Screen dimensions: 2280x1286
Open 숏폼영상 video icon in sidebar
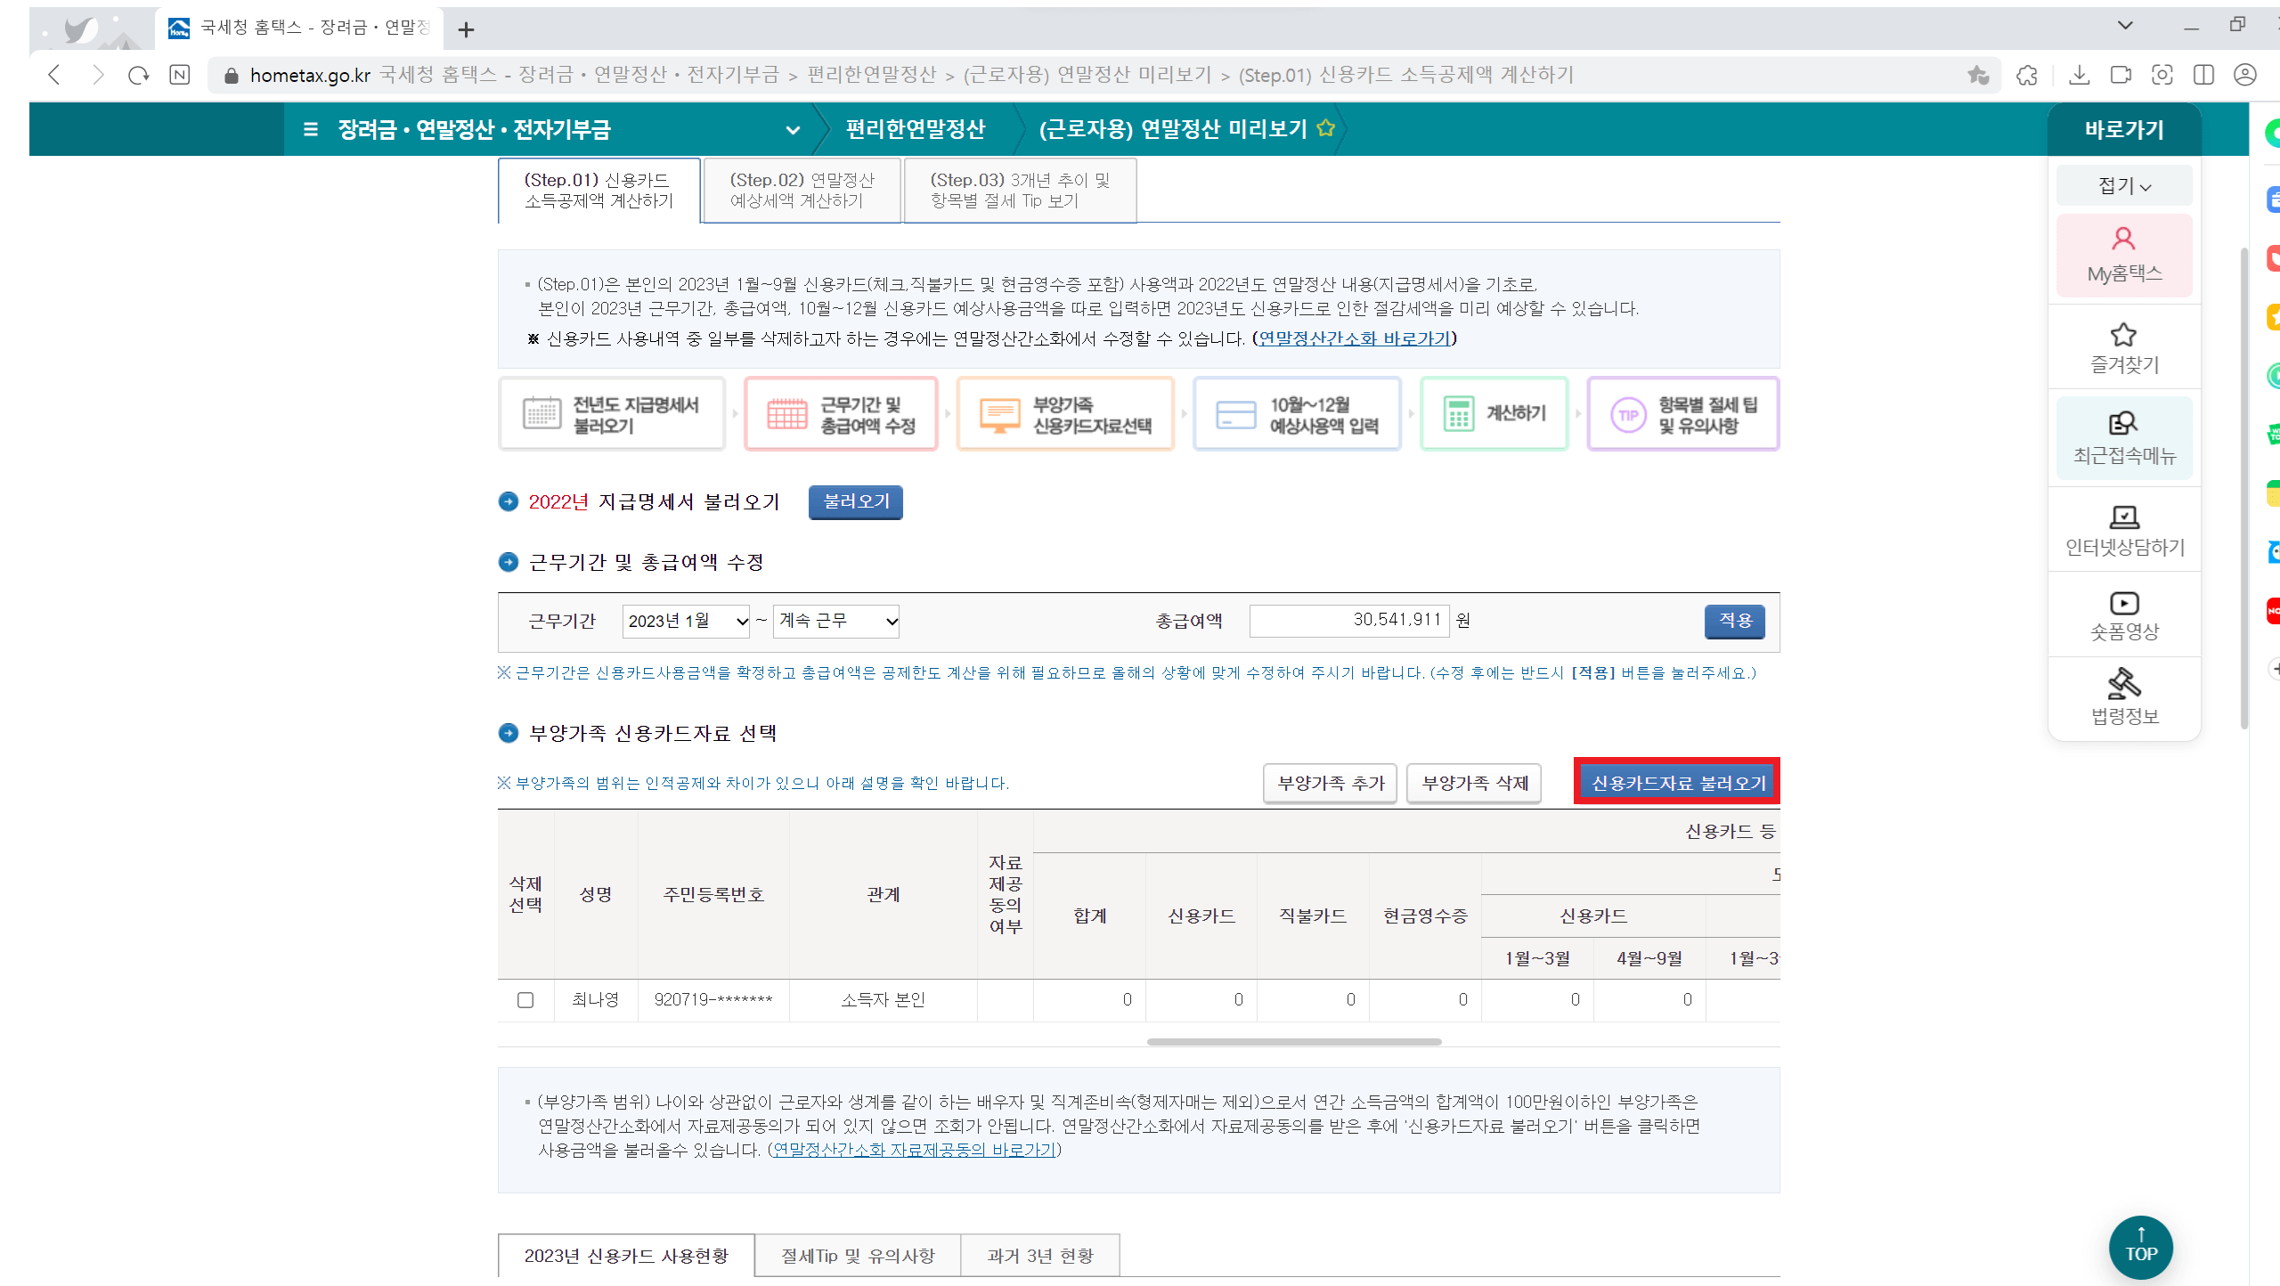tap(2123, 615)
